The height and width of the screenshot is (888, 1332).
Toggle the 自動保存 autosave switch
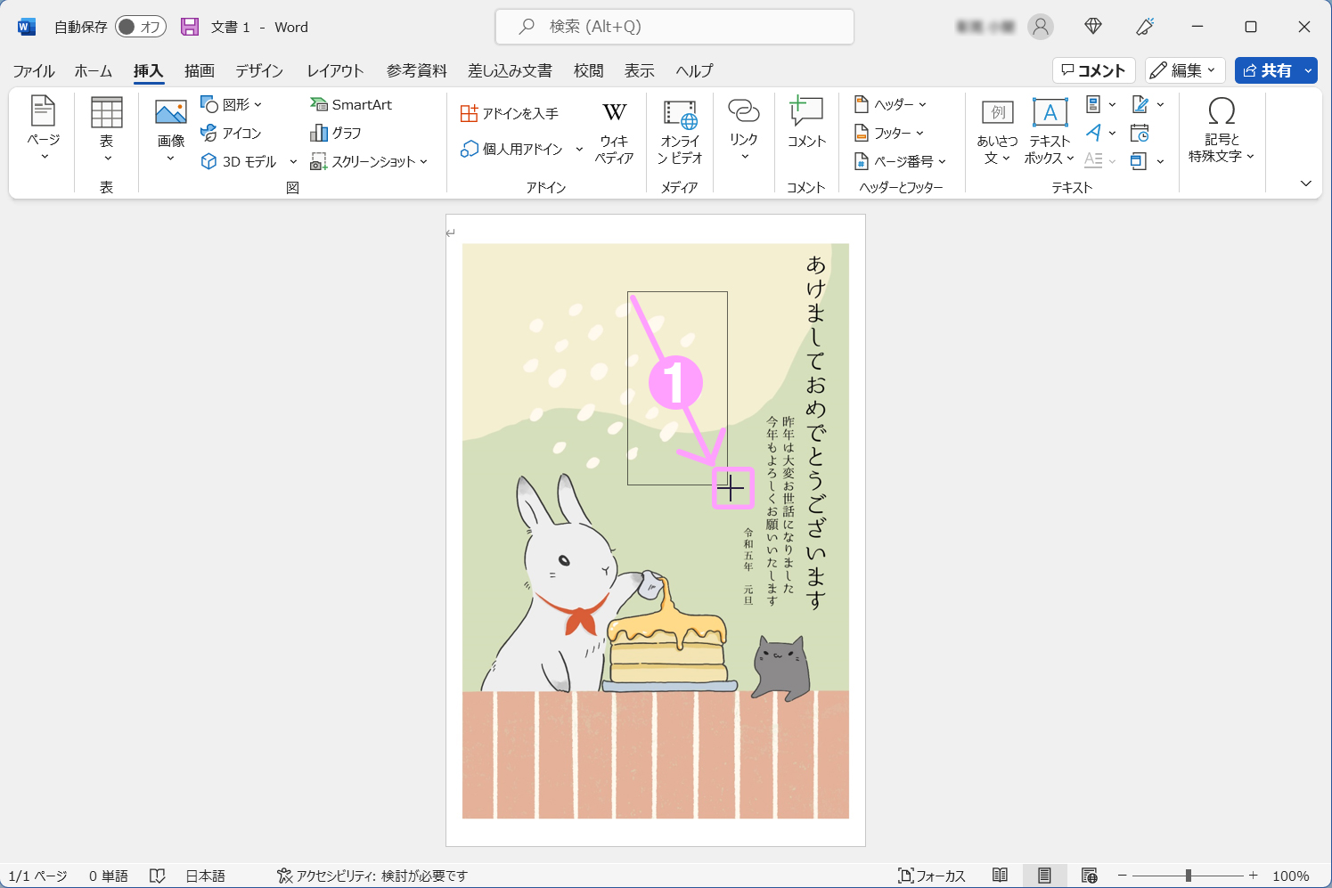[140, 27]
